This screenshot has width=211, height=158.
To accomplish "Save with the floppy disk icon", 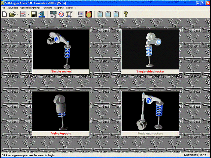I will tap(34, 14).
